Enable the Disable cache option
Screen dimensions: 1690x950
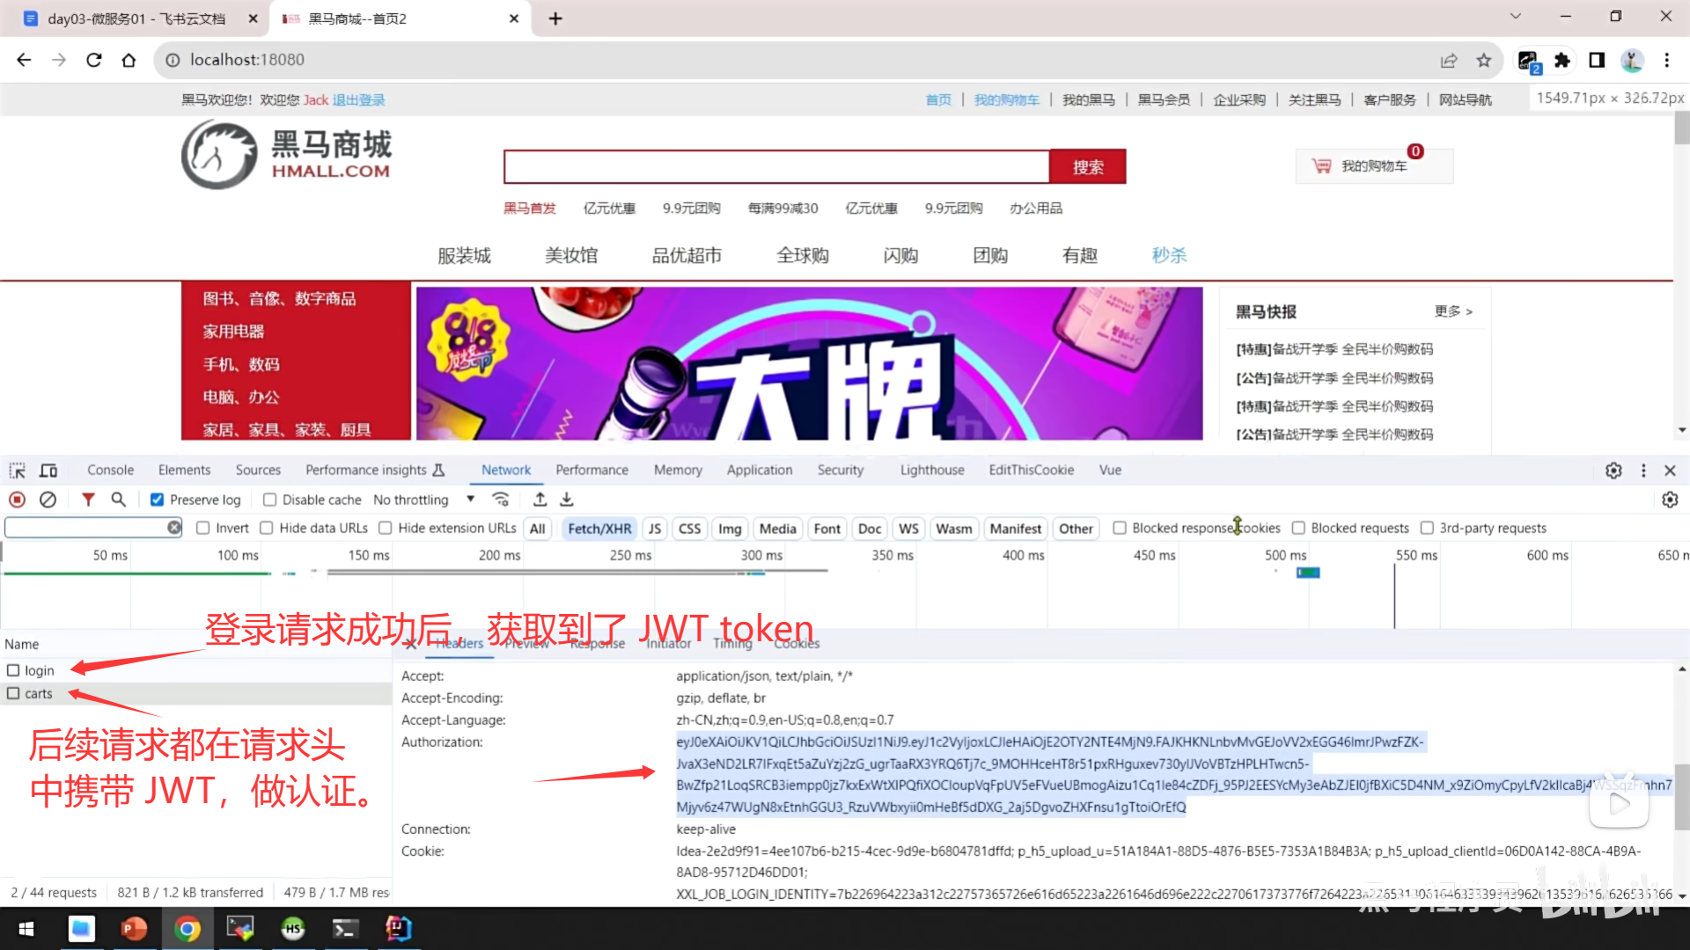pyautogui.click(x=270, y=499)
